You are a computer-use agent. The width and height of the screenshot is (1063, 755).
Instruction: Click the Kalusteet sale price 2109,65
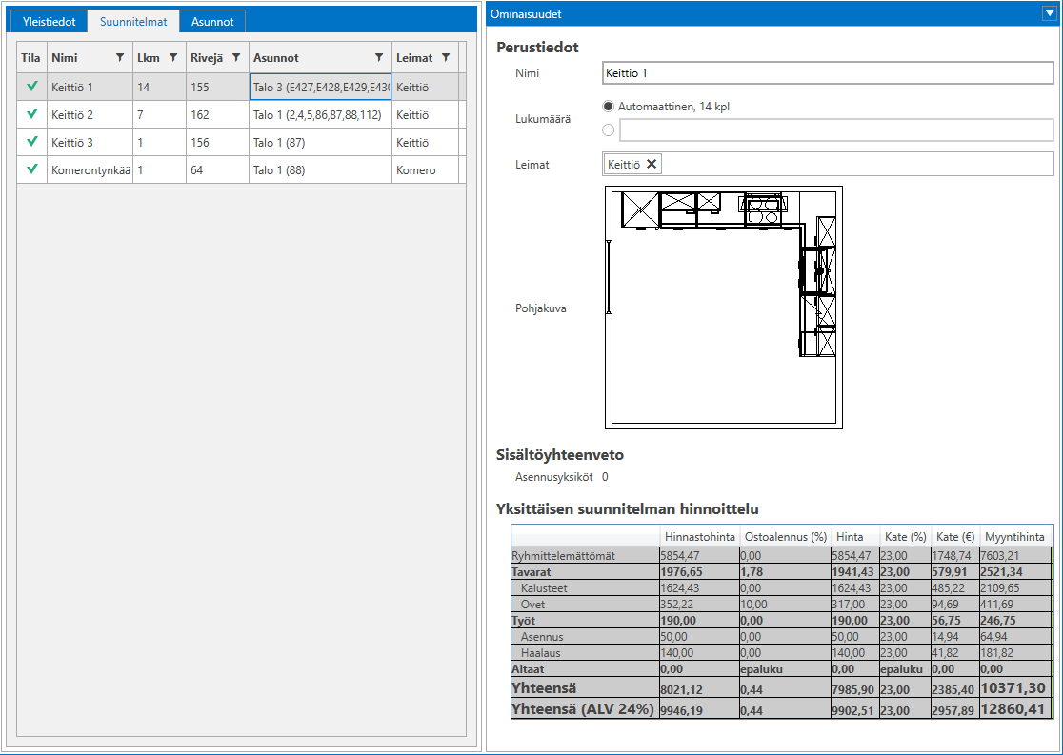click(1000, 588)
